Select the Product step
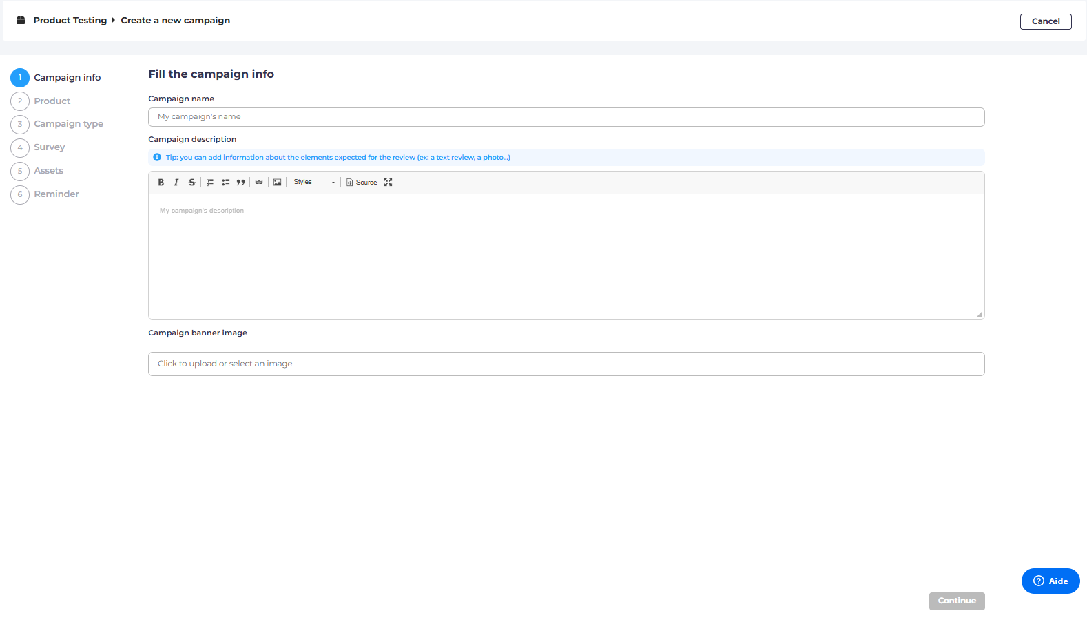This screenshot has height=622, width=1087. coord(41,101)
